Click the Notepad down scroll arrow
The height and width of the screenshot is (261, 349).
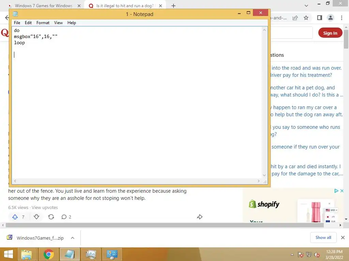click(264, 175)
